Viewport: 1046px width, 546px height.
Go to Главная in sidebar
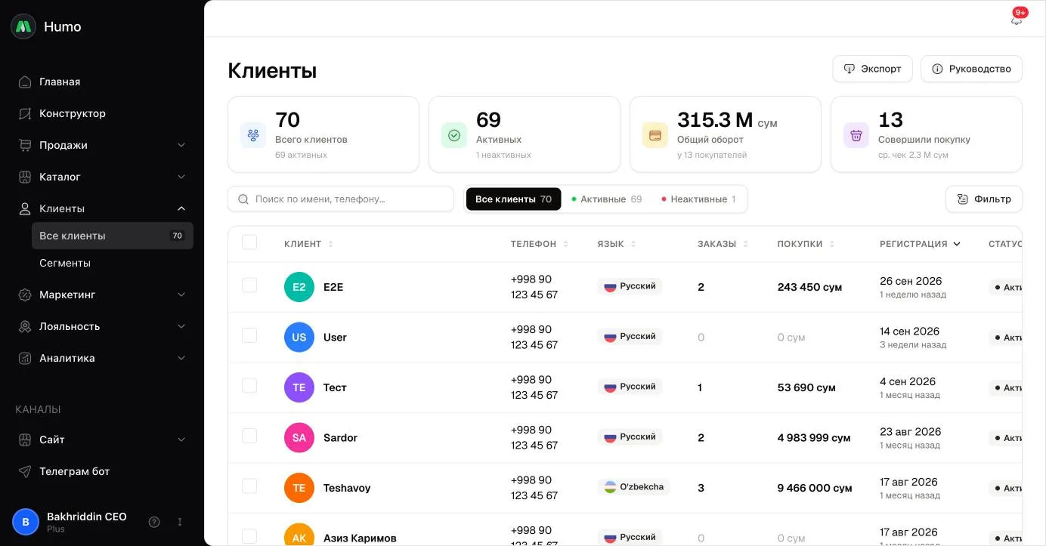(x=102, y=82)
